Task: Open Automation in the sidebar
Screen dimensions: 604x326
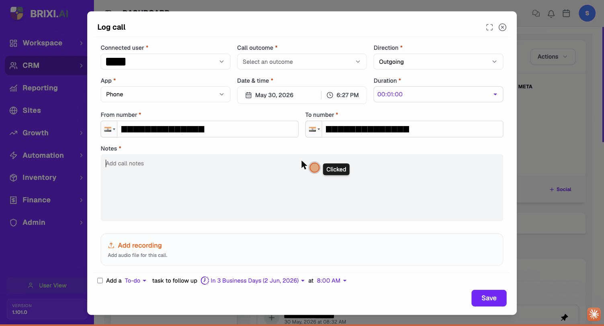Action: tap(46, 155)
